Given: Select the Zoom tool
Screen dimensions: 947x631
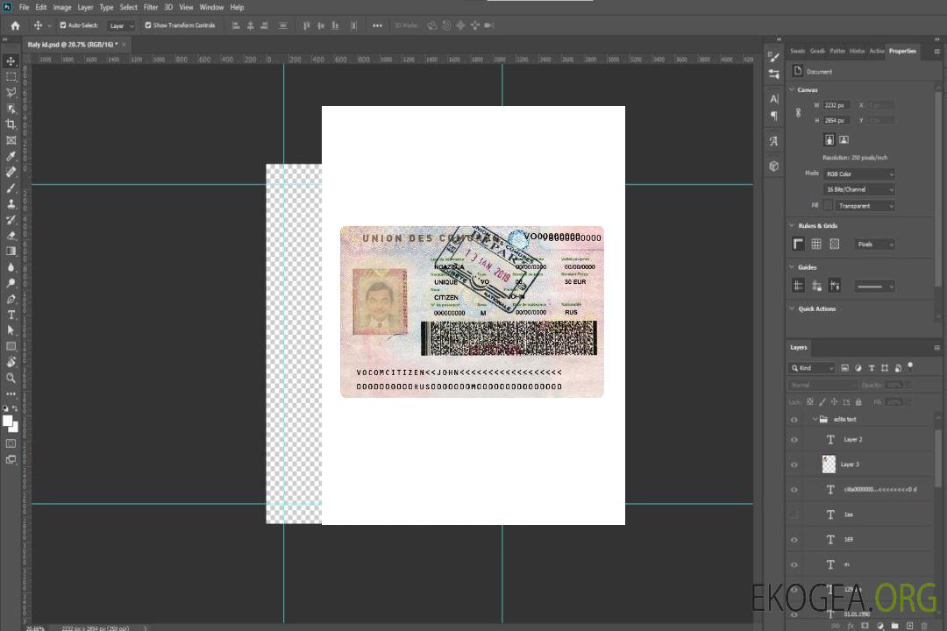Looking at the screenshot, I should (11, 378).
